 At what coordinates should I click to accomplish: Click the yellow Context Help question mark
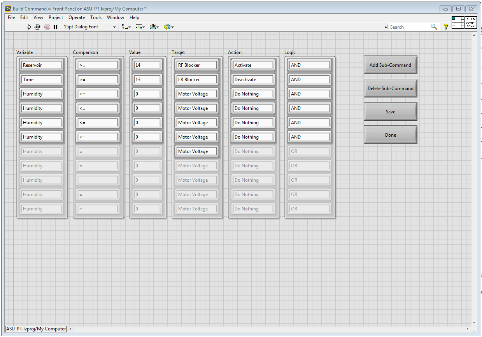click(x=446, y=27)
